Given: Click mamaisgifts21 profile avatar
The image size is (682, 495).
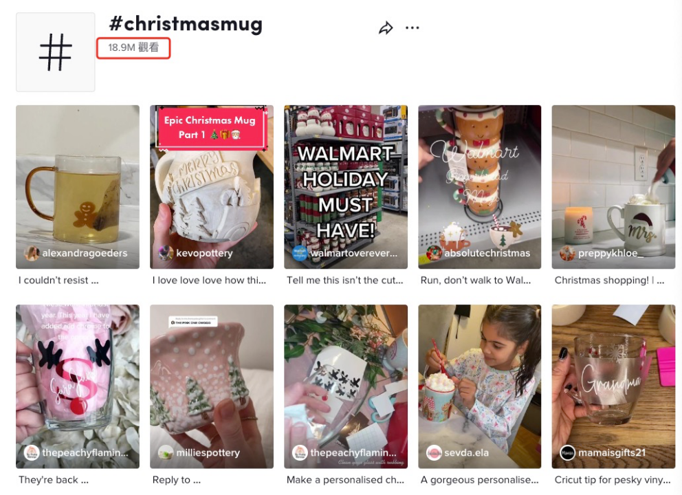Looking at the screenshot, I should point(567,452).
